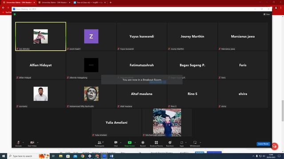Unmute the microphone in Zoom

click(x=18, y=144)
